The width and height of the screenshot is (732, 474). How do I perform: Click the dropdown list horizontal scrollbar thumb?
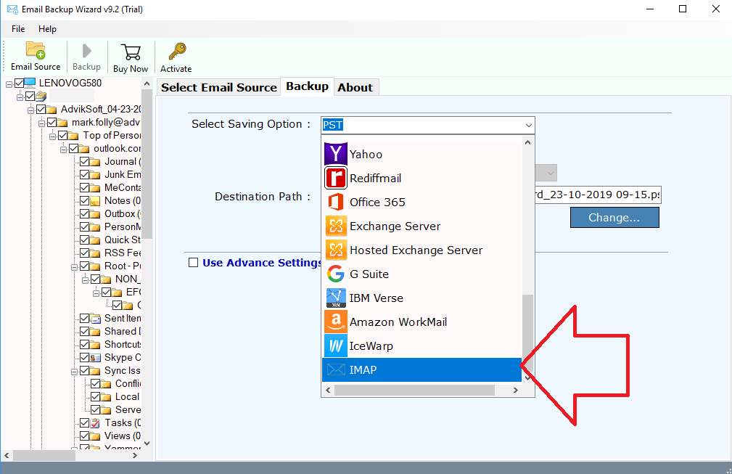pyautogui.click(x=414, y=390)
